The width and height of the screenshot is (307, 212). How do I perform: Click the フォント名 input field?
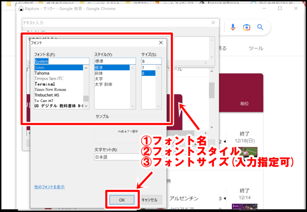[x=62, y=61]
